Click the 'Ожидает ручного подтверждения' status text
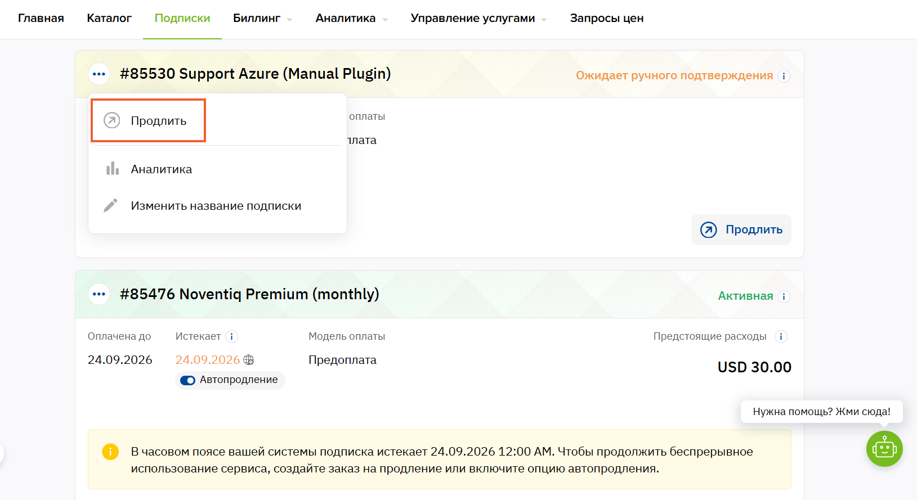Screen dimensions: 917x500 coord(674,76)
